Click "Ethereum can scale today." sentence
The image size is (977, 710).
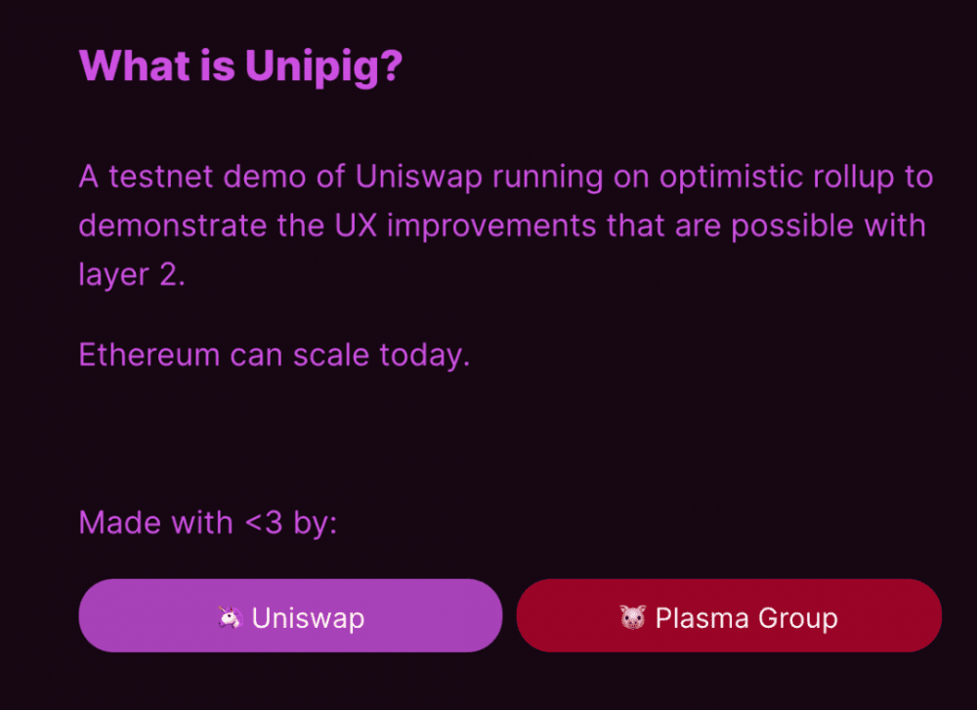(x=275, y=355)
